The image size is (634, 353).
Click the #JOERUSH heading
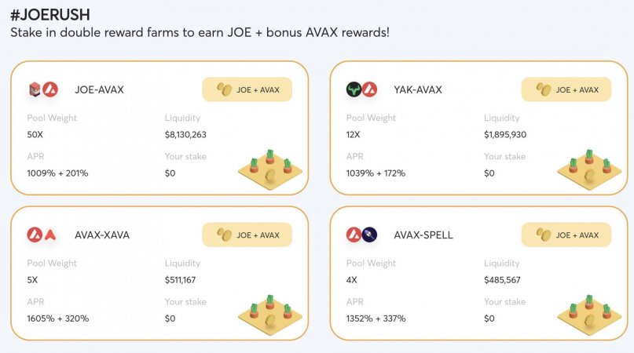[x=50, y=15]
